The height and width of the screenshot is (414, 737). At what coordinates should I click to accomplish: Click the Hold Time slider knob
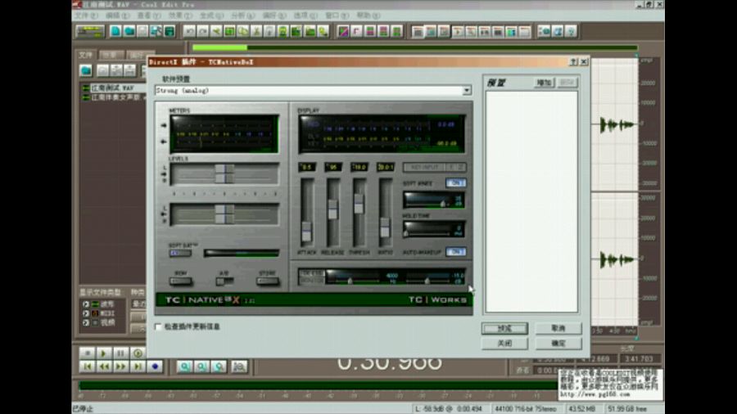point(406,232)
